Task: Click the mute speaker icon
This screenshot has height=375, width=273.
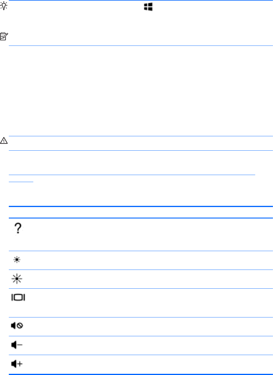Action: (x=18, y=326)
